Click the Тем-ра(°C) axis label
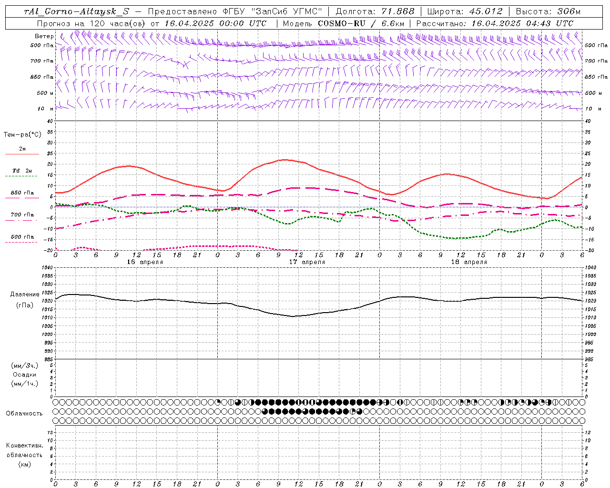610x488 pixels. pos(22,135)
